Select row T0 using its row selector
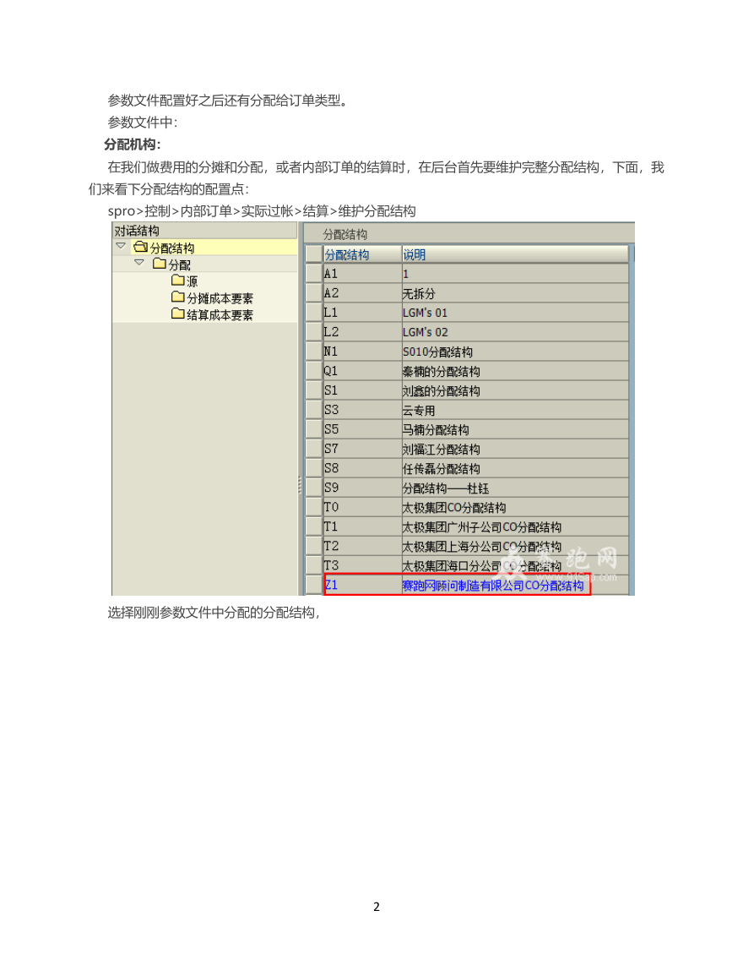This screenshot has width=754, height=976. [x=313, y=507]
